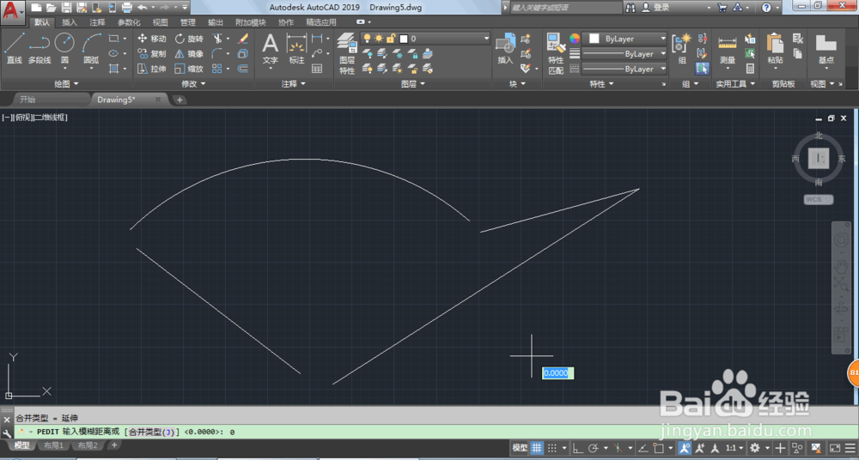Viewport: 859px width, 460px height.
Task: Click the Trim scissors tool
Action: pyautogui.click(x=217, y=39)
